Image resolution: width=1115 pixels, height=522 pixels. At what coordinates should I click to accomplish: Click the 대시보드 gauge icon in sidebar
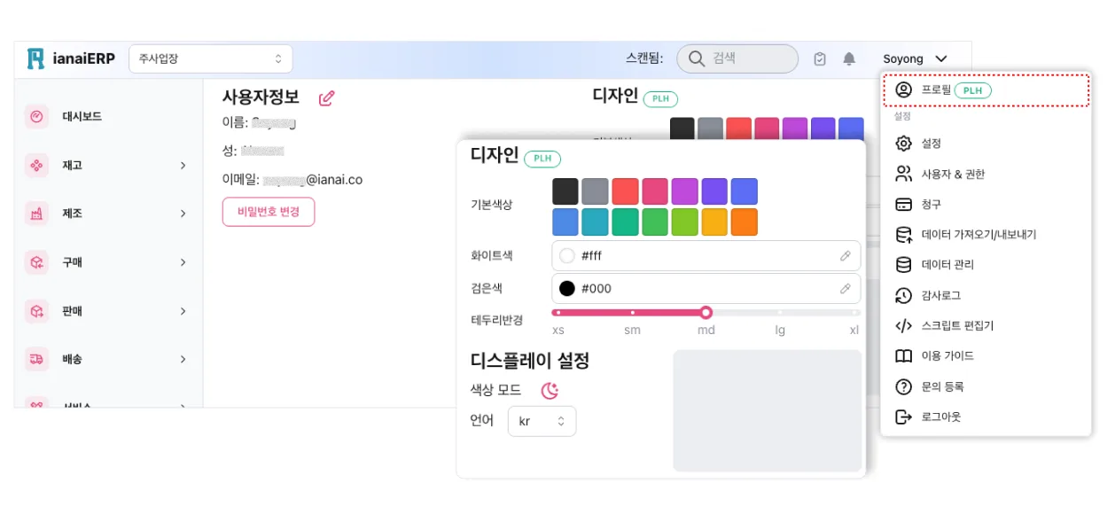click(x=36, y=116)
